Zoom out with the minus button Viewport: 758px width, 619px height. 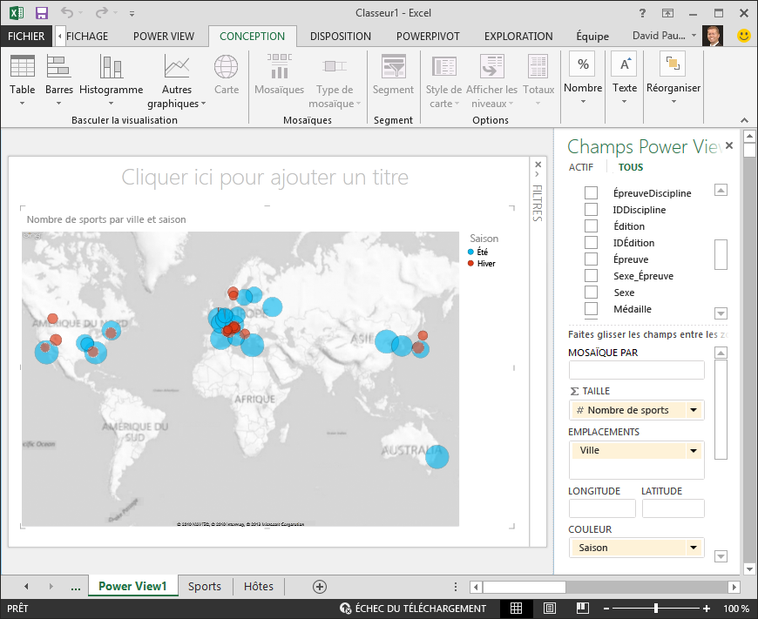[x=606, y=609]
